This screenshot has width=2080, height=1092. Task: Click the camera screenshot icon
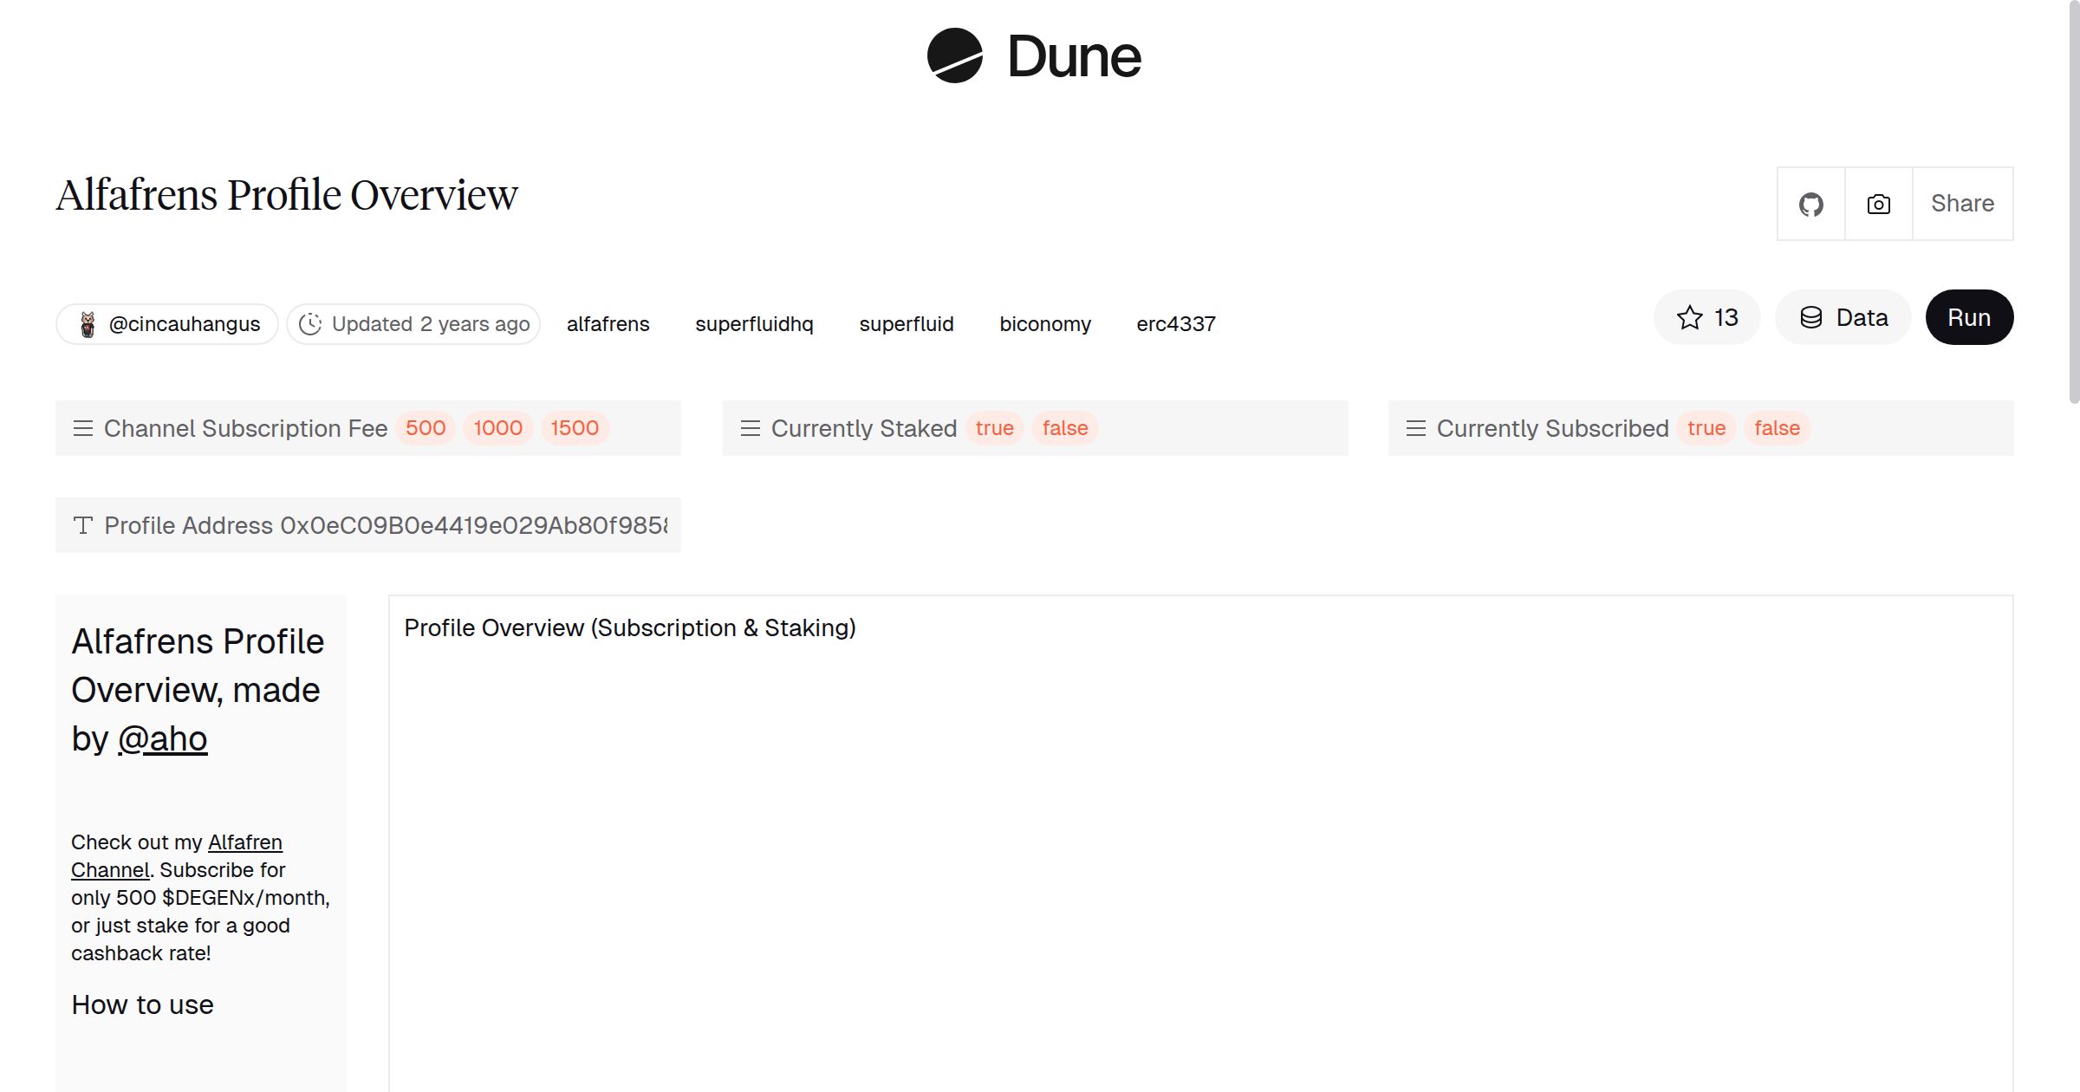[1878, 205]
